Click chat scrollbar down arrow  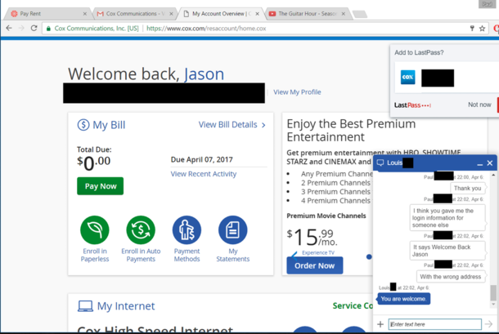click(493, 305)
